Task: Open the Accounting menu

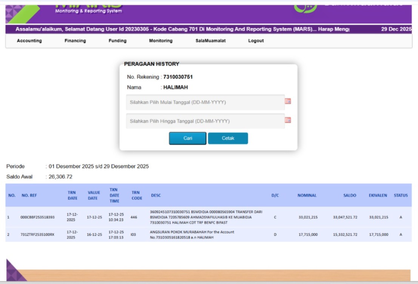Action: point(29,41)
